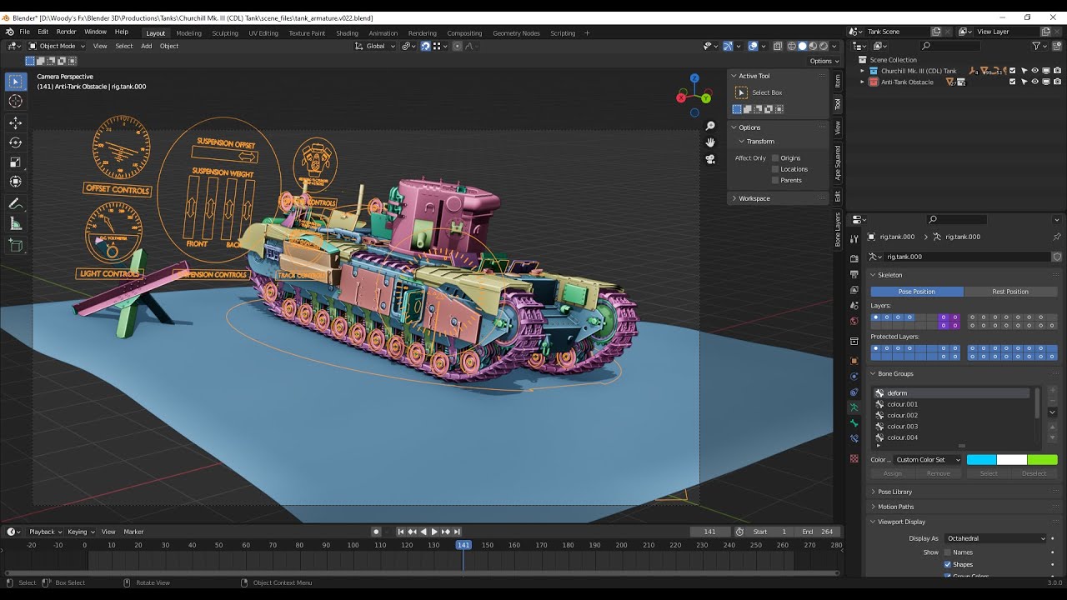Select the colour.002 bone group
1067x600 pixels.
[x=954, y=415]
